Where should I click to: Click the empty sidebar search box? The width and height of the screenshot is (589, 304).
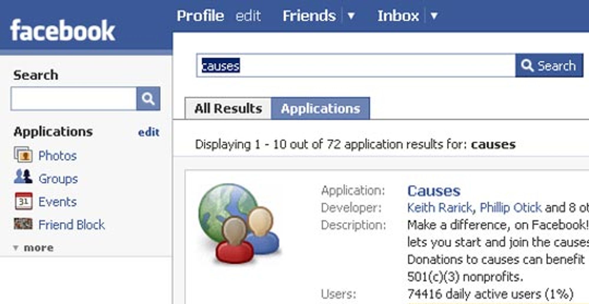(74, 99)
